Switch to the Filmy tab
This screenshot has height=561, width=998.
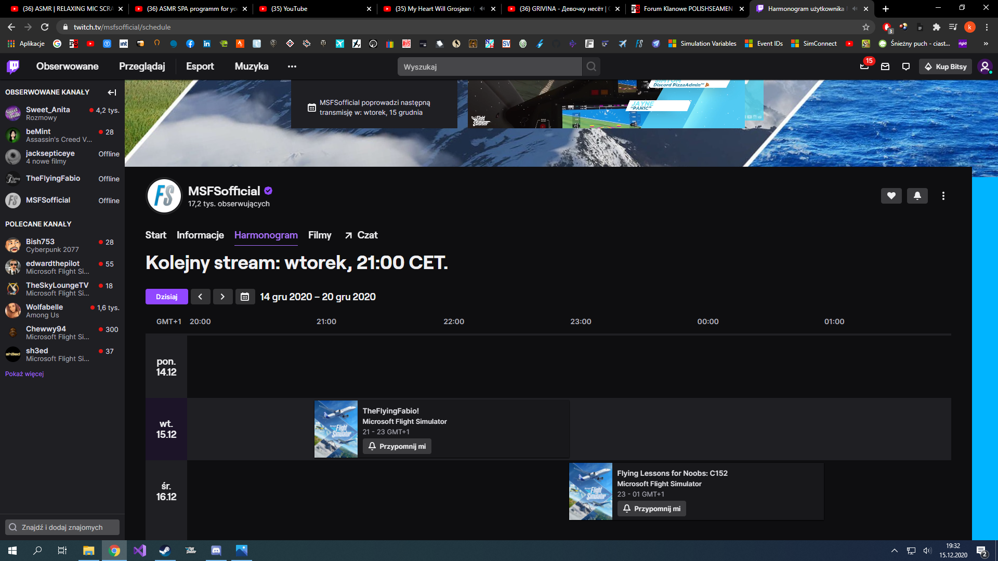pos(320,235)
